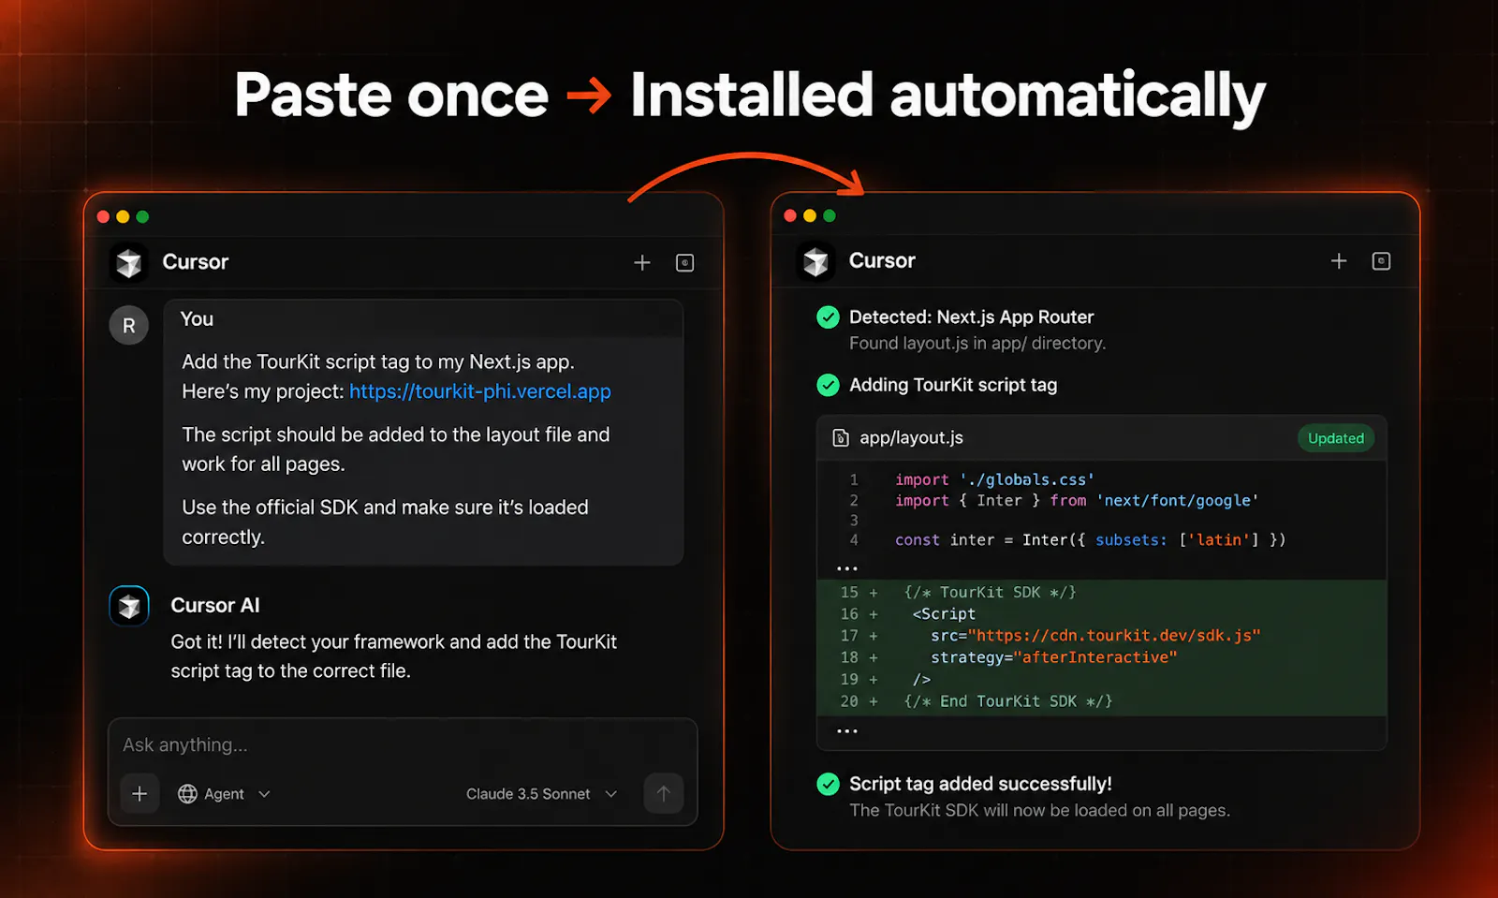Image resolution: width=1498 pixels, height=898 pixels.
Task: Open the tourkit-phi.vercel.app link
Action: pos(480,391)
